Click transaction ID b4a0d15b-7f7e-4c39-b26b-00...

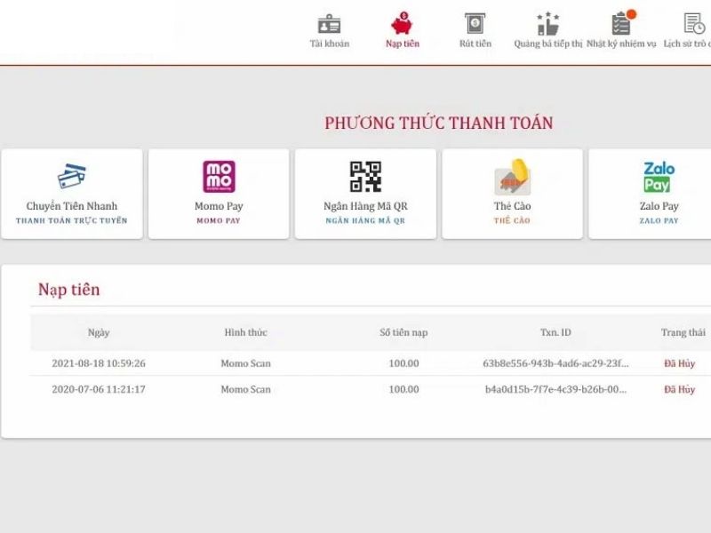555,389
